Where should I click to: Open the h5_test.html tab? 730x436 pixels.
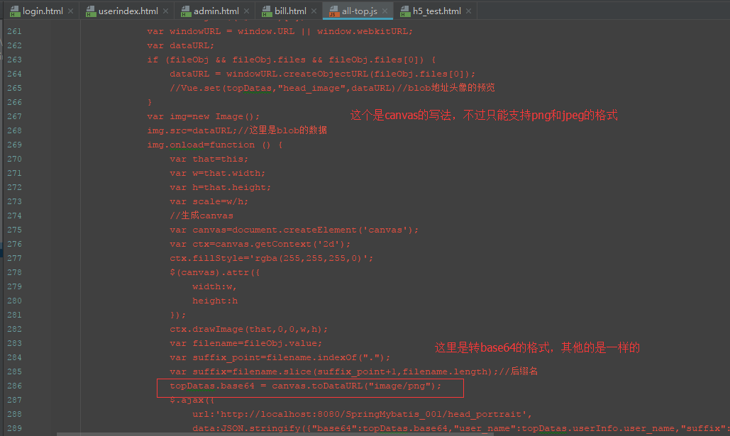tap(436, 11)
